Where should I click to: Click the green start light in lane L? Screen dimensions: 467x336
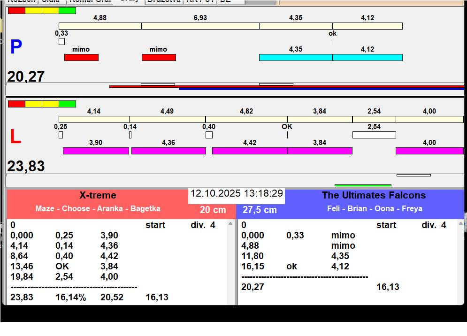point(67,104)
